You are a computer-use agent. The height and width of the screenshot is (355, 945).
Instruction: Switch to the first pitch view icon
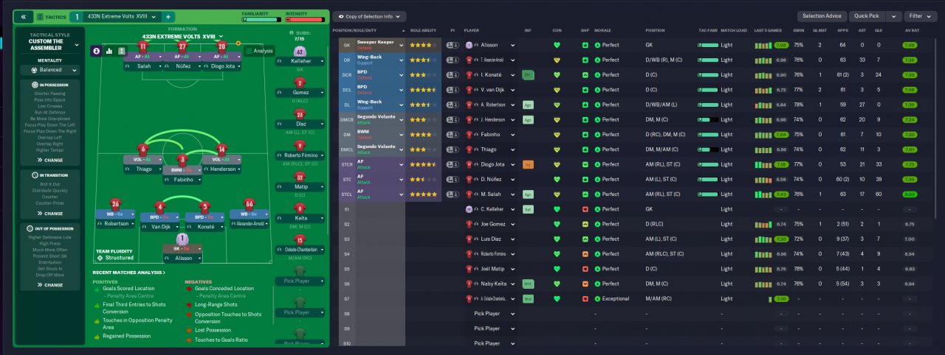pyautogui.click(x=96, y=51)
